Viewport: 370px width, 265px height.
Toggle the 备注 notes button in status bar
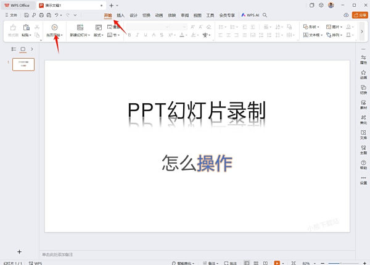click(210, 263)
